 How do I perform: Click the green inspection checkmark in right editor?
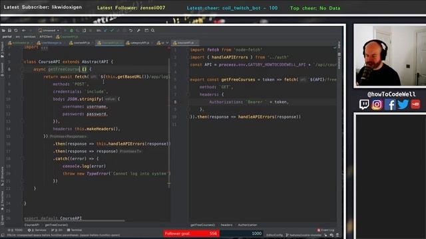[x=335, y=48]
